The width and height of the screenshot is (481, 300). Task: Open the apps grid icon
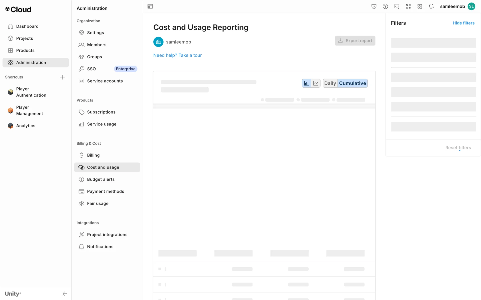click(420, 6)
